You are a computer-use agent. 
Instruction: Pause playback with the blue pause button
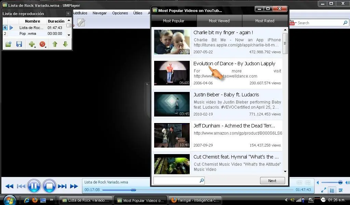click(34, 186)
